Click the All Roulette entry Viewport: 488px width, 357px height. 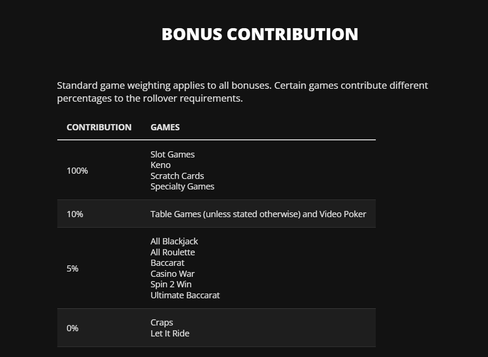173,252
